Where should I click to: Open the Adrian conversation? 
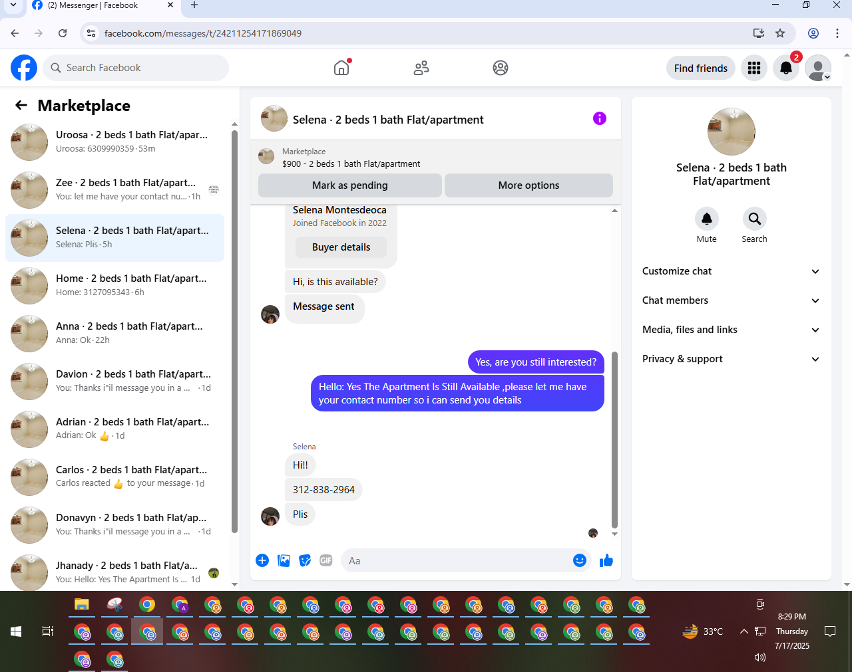114,429
